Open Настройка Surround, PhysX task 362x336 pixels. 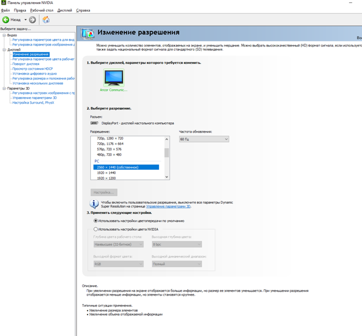coord(33,103)
